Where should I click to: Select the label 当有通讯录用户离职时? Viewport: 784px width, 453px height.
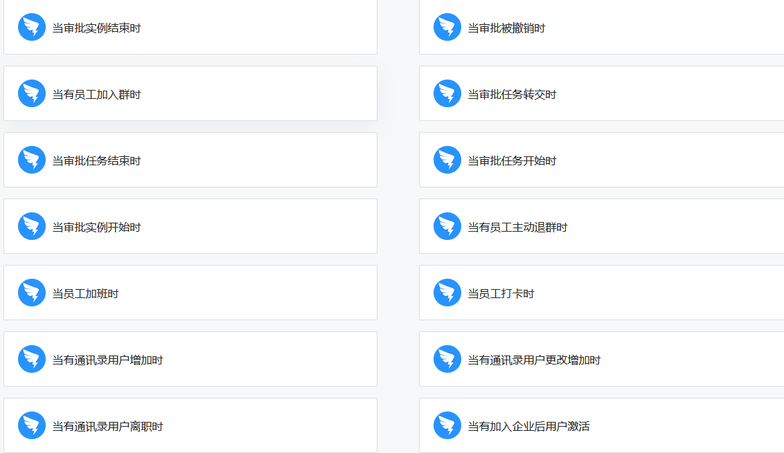107,427
